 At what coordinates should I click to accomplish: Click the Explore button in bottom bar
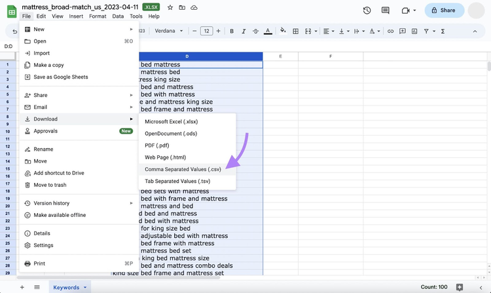(x=460, y=287)
